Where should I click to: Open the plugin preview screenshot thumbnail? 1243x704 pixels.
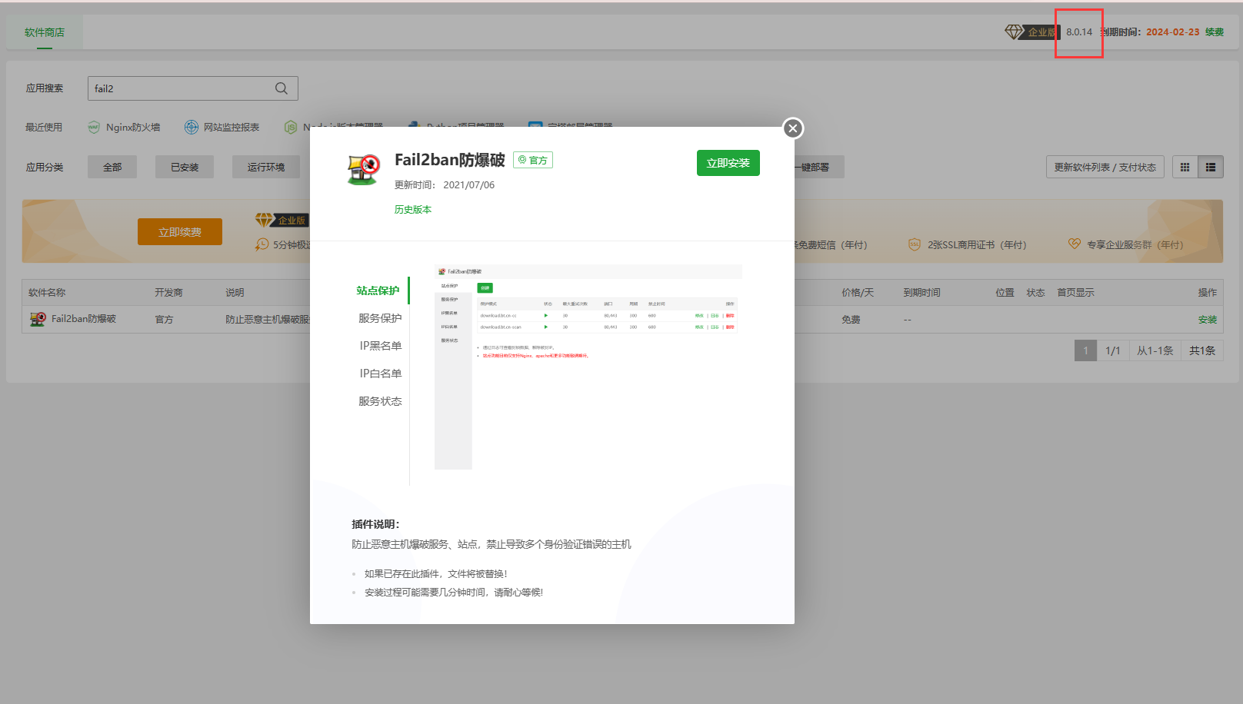[588, 367]
